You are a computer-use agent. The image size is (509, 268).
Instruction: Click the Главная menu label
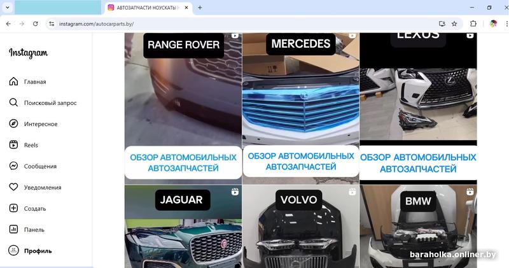[x=35, y=82]
